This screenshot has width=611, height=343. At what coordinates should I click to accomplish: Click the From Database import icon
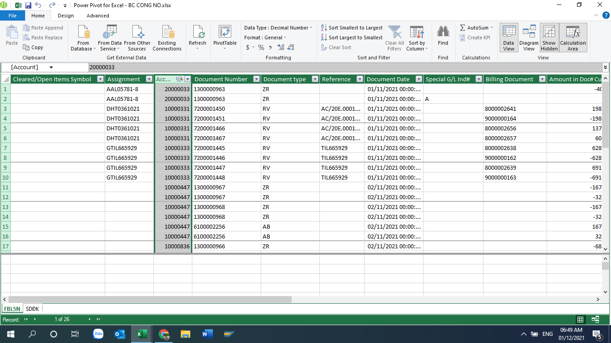click(83, 33)
